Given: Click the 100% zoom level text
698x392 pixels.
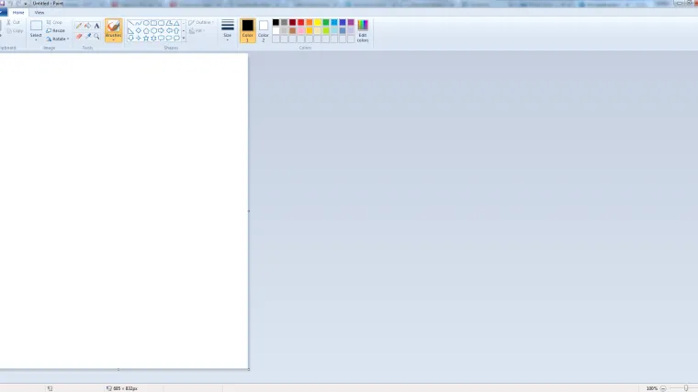Looking at the screenshot, I should click(652, 388).
